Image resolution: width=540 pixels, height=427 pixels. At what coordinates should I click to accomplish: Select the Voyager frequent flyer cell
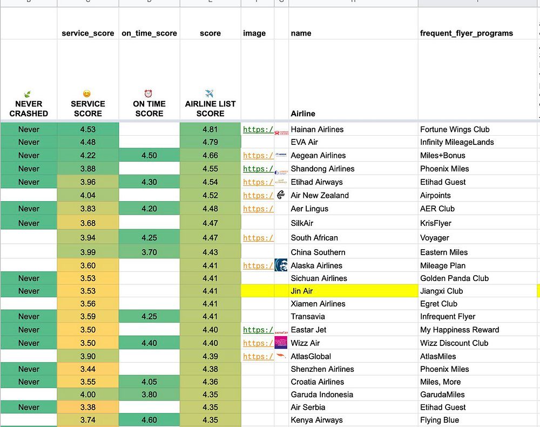[x=478, y=237]
